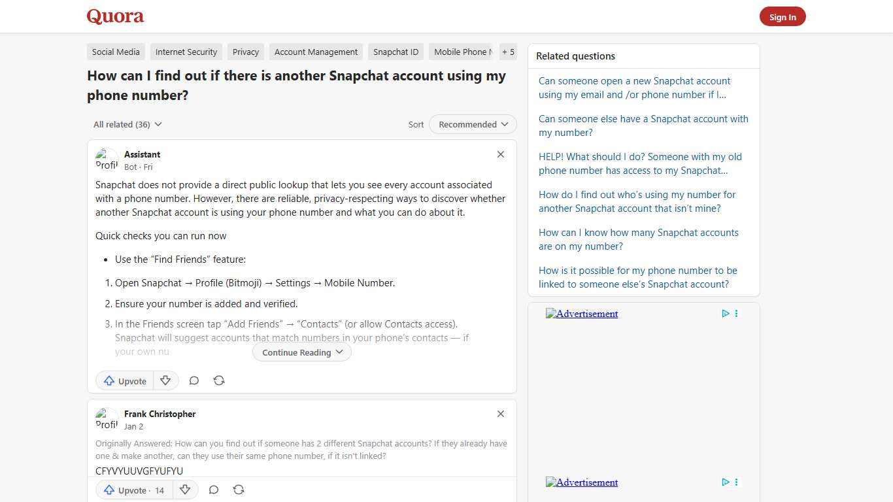Select the Account Management topic tag

(x=316, y=52)
